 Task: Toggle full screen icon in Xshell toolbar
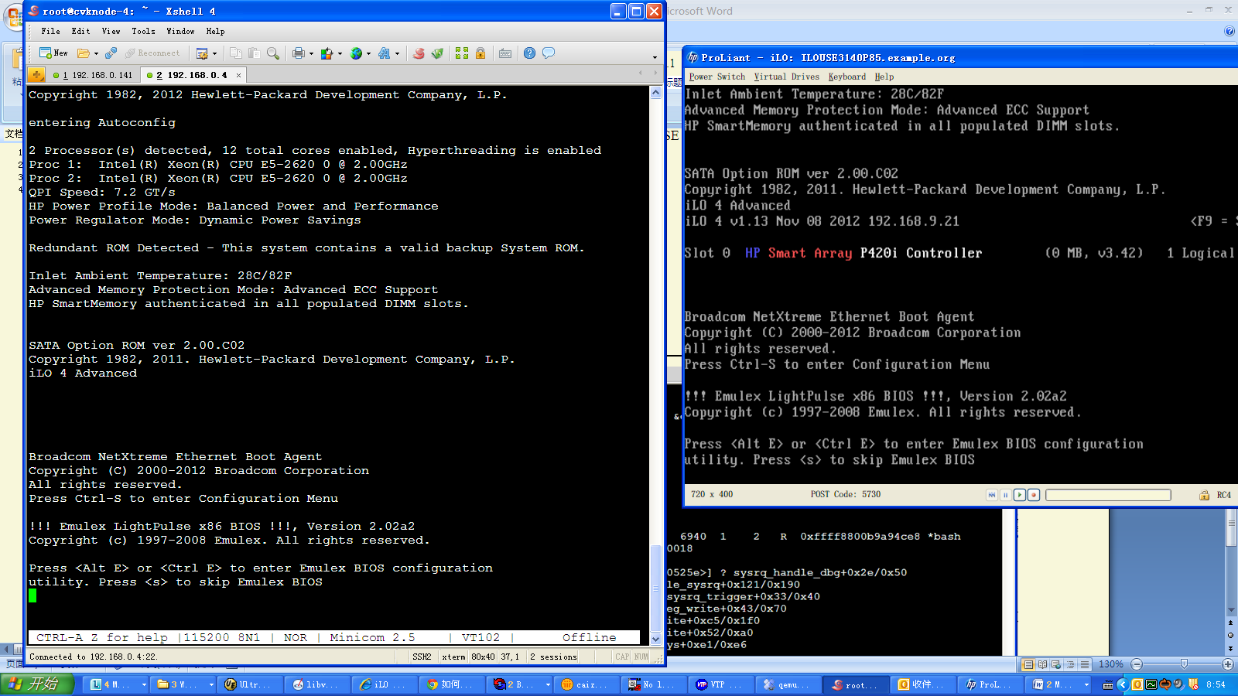coord(462,53)
